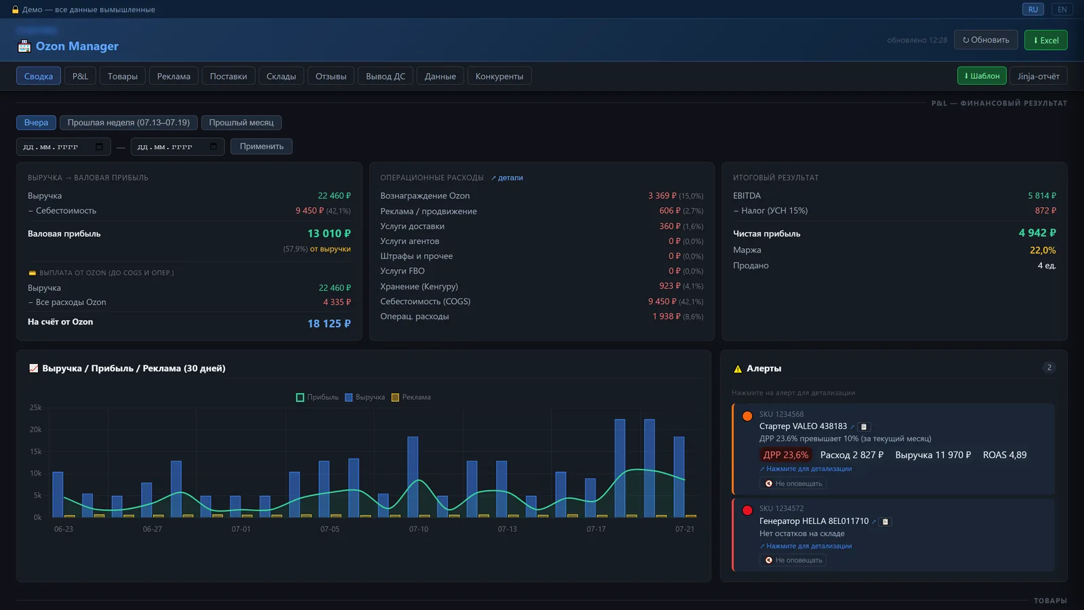The width and height of the screenshot is (1084, 610).
Task: Click the обновлено 12:28 timestamp
Action: (x=917, y=40)
